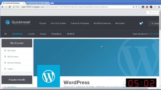This screenshot has height=90, width=161.
Task: Click the blue-gray square extension icon
Action: point(143,7)
